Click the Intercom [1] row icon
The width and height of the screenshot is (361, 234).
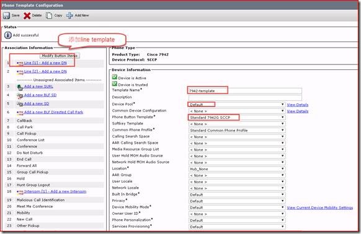click(20, 192)
